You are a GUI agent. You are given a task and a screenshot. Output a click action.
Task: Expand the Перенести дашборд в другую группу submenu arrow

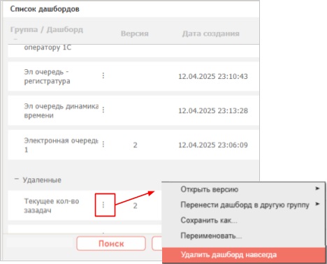tap(317, 204)
